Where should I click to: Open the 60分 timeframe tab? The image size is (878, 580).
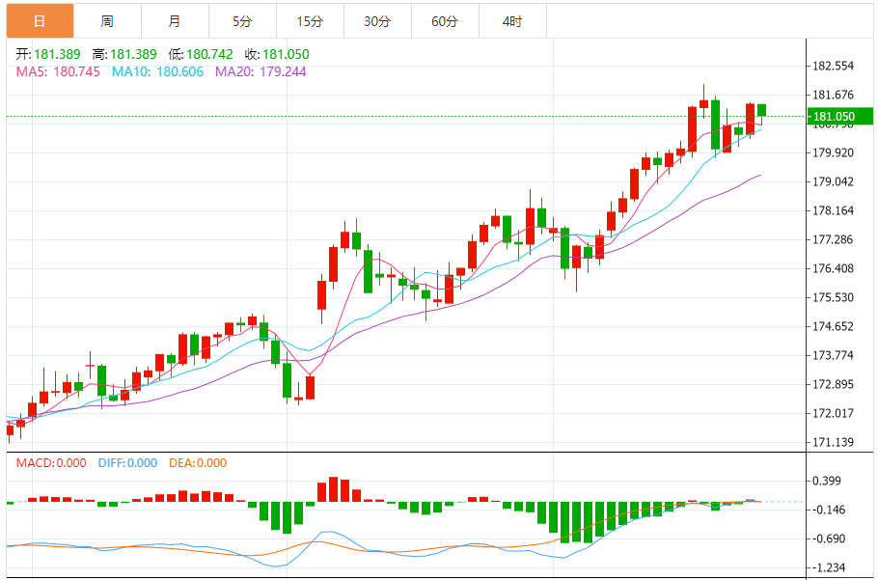point(445,21)
